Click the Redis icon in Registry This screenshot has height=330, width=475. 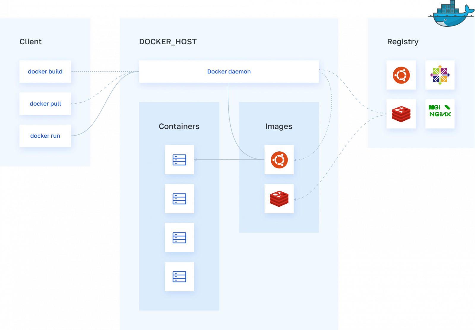pos(401,114)
